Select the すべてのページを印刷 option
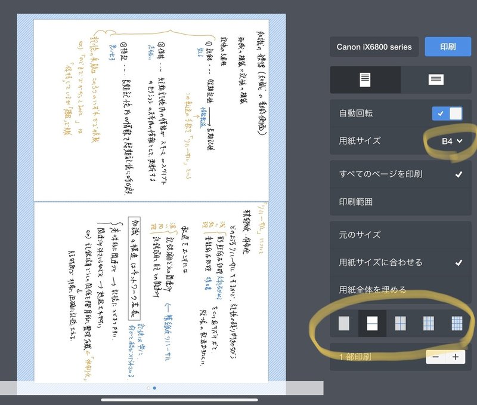 click(x=401, y=174)
